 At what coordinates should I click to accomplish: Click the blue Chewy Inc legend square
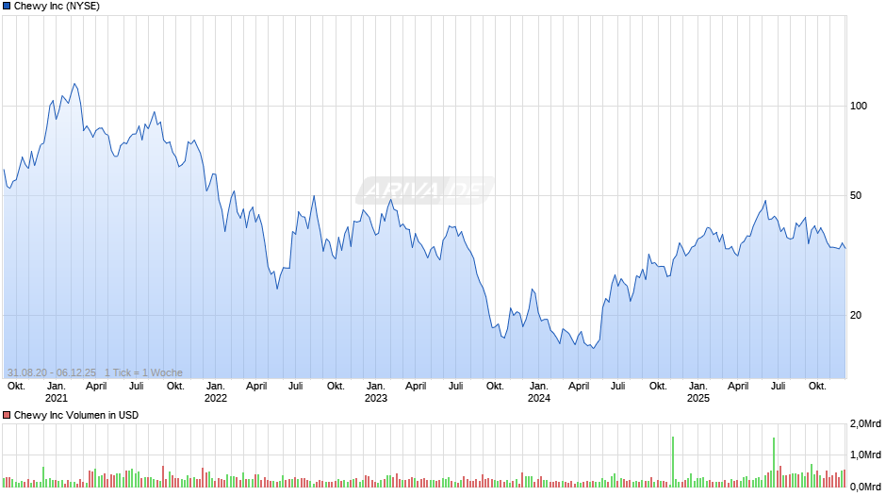(7, 7)
